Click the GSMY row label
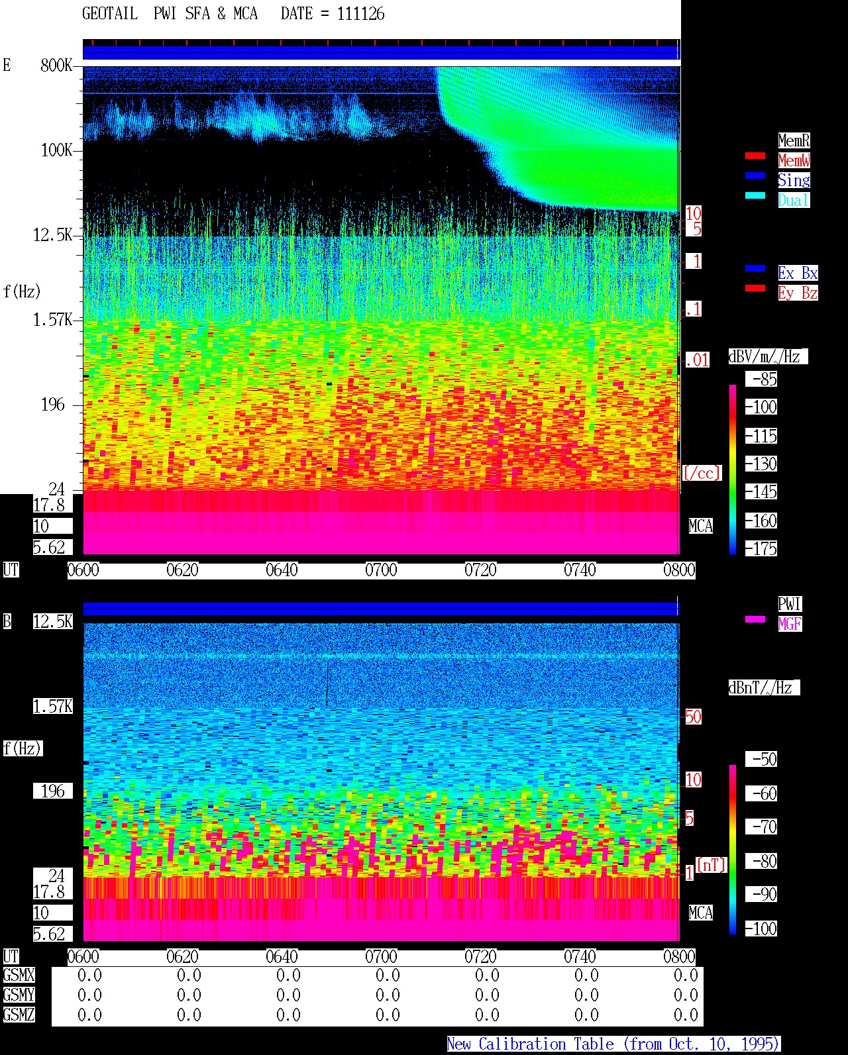 pos(19,995)
